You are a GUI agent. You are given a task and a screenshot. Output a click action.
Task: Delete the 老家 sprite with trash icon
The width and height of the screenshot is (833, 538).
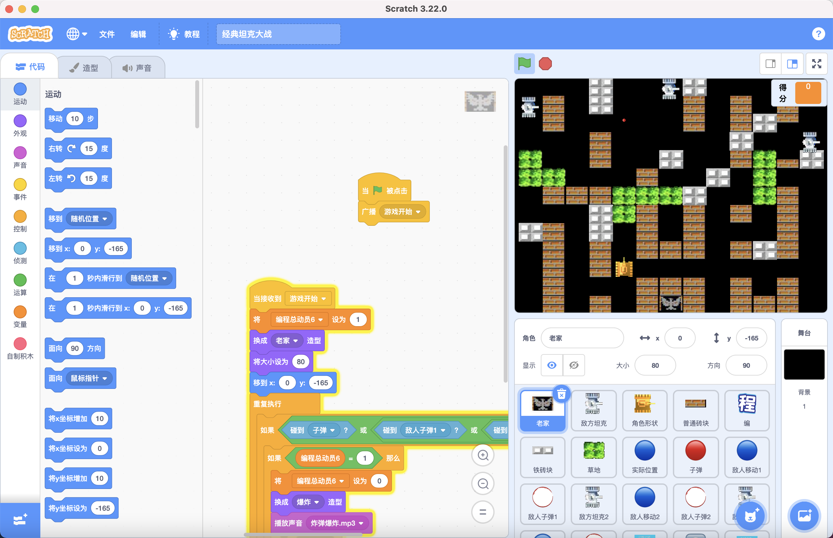[561, 394]
